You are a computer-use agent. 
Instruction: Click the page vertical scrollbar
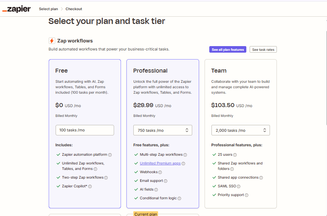326,78
